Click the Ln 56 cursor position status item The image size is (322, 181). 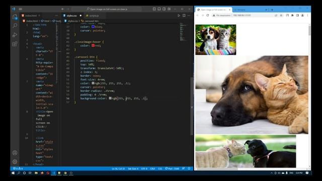[118, 168]
